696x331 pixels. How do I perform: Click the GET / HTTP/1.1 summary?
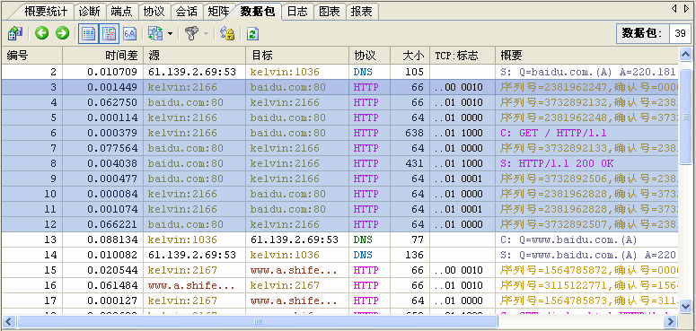[x=553, y=133]
